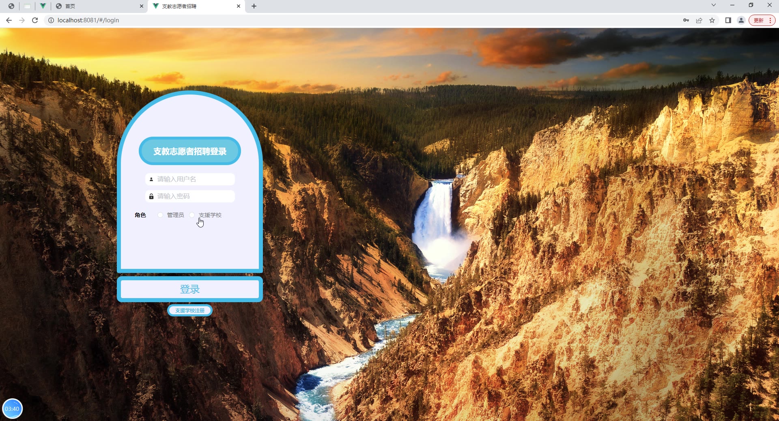Image resolution: width=779 pixels, height=421 pixels.
Task: Switch to the 首页 tab
Action: click(100, 6)
